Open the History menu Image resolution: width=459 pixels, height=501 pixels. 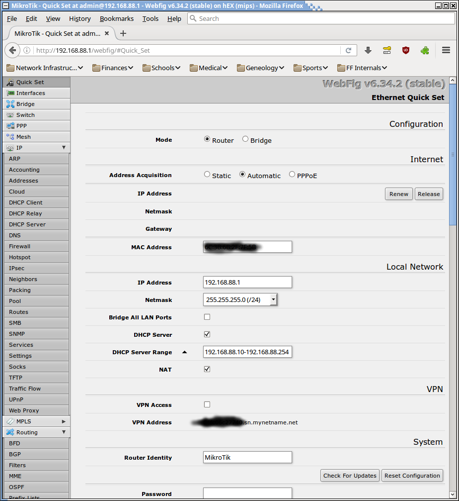[80, 18]
